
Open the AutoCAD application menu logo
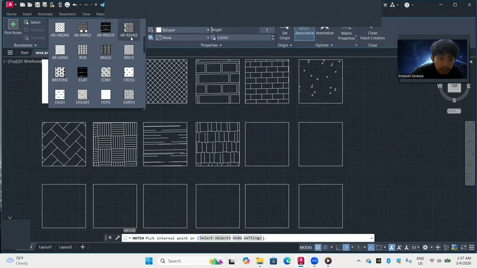(x=10, y=5)
